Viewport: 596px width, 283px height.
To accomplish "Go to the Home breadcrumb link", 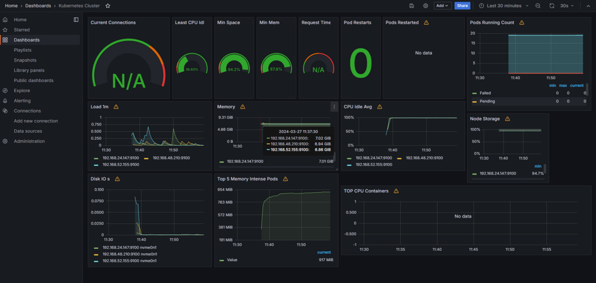I will click(x=11, y=6).
